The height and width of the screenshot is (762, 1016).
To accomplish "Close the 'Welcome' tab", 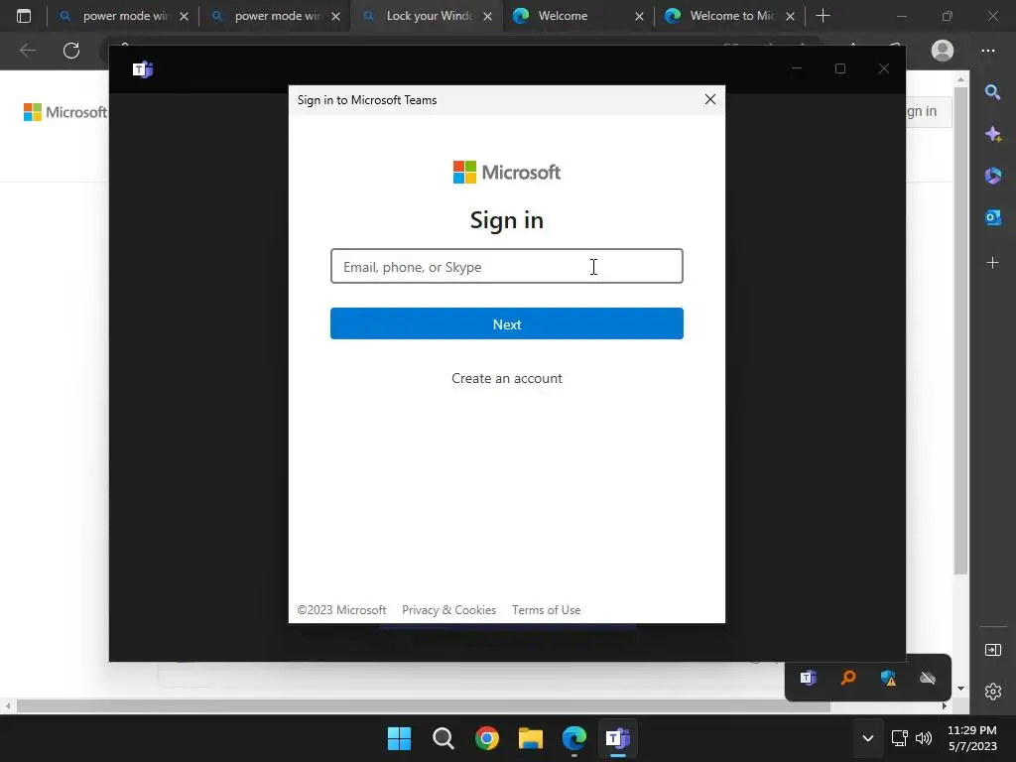I will click(640, 16).
